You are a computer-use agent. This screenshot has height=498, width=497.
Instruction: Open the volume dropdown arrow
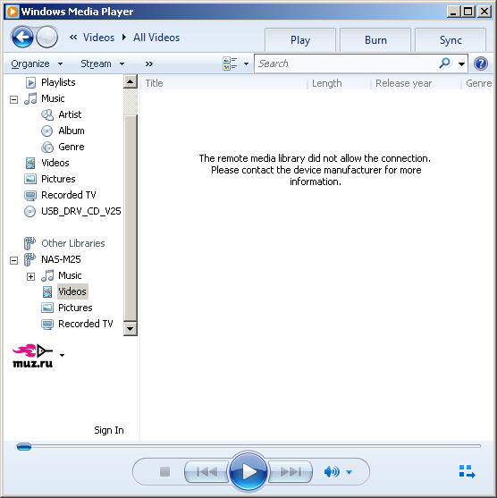coord(349,472)
